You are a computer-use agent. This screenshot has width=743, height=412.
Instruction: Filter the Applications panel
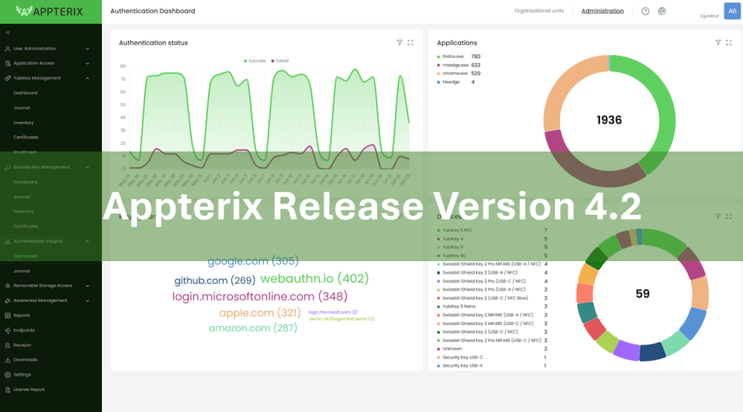718,43
